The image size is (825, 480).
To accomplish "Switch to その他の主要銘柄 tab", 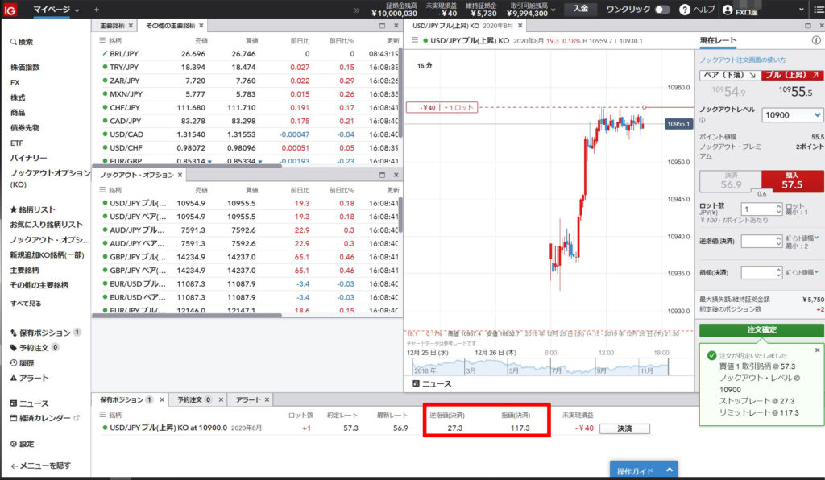I will tap(170, 25).
